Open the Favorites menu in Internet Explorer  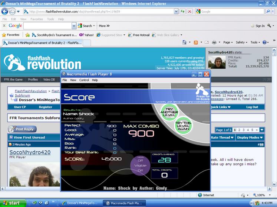click(x=37, y=19)
